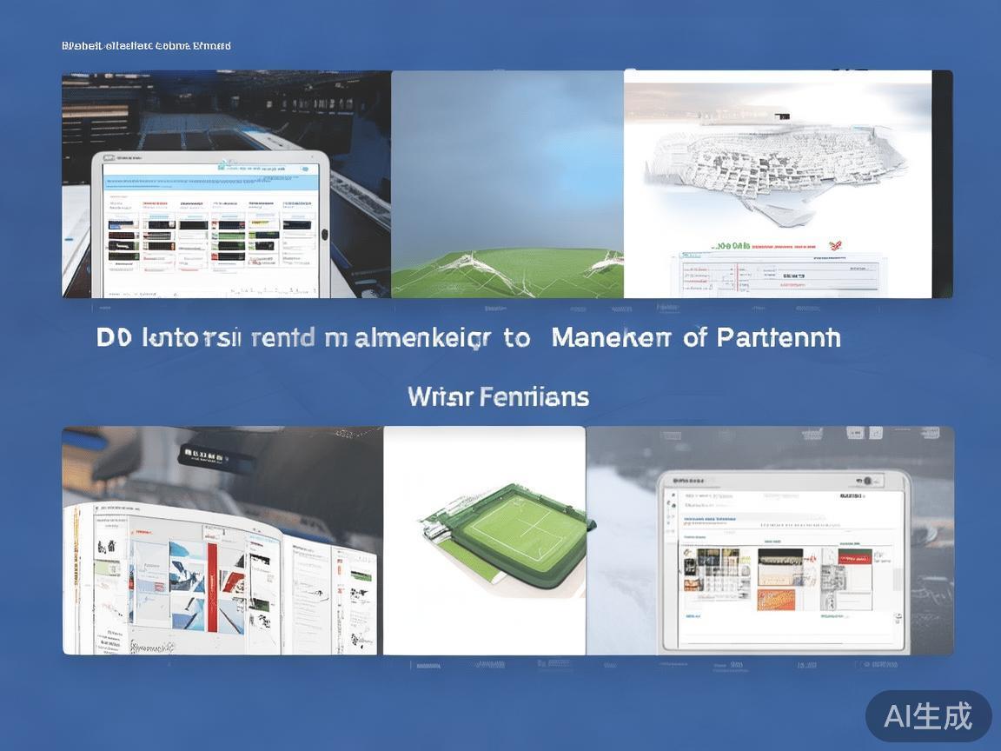This screenshot has height=751, width=1001.
Task: Click the small header text at top left
Action: pos(146,45)
